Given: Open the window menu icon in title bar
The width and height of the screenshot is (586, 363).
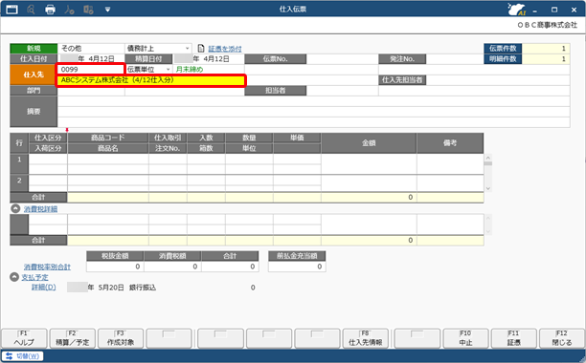Looking at the screenshot, I should tap(11, 10).
